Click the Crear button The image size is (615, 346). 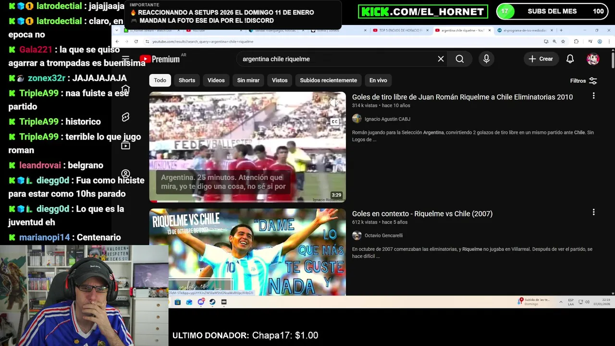pos(541,59)
